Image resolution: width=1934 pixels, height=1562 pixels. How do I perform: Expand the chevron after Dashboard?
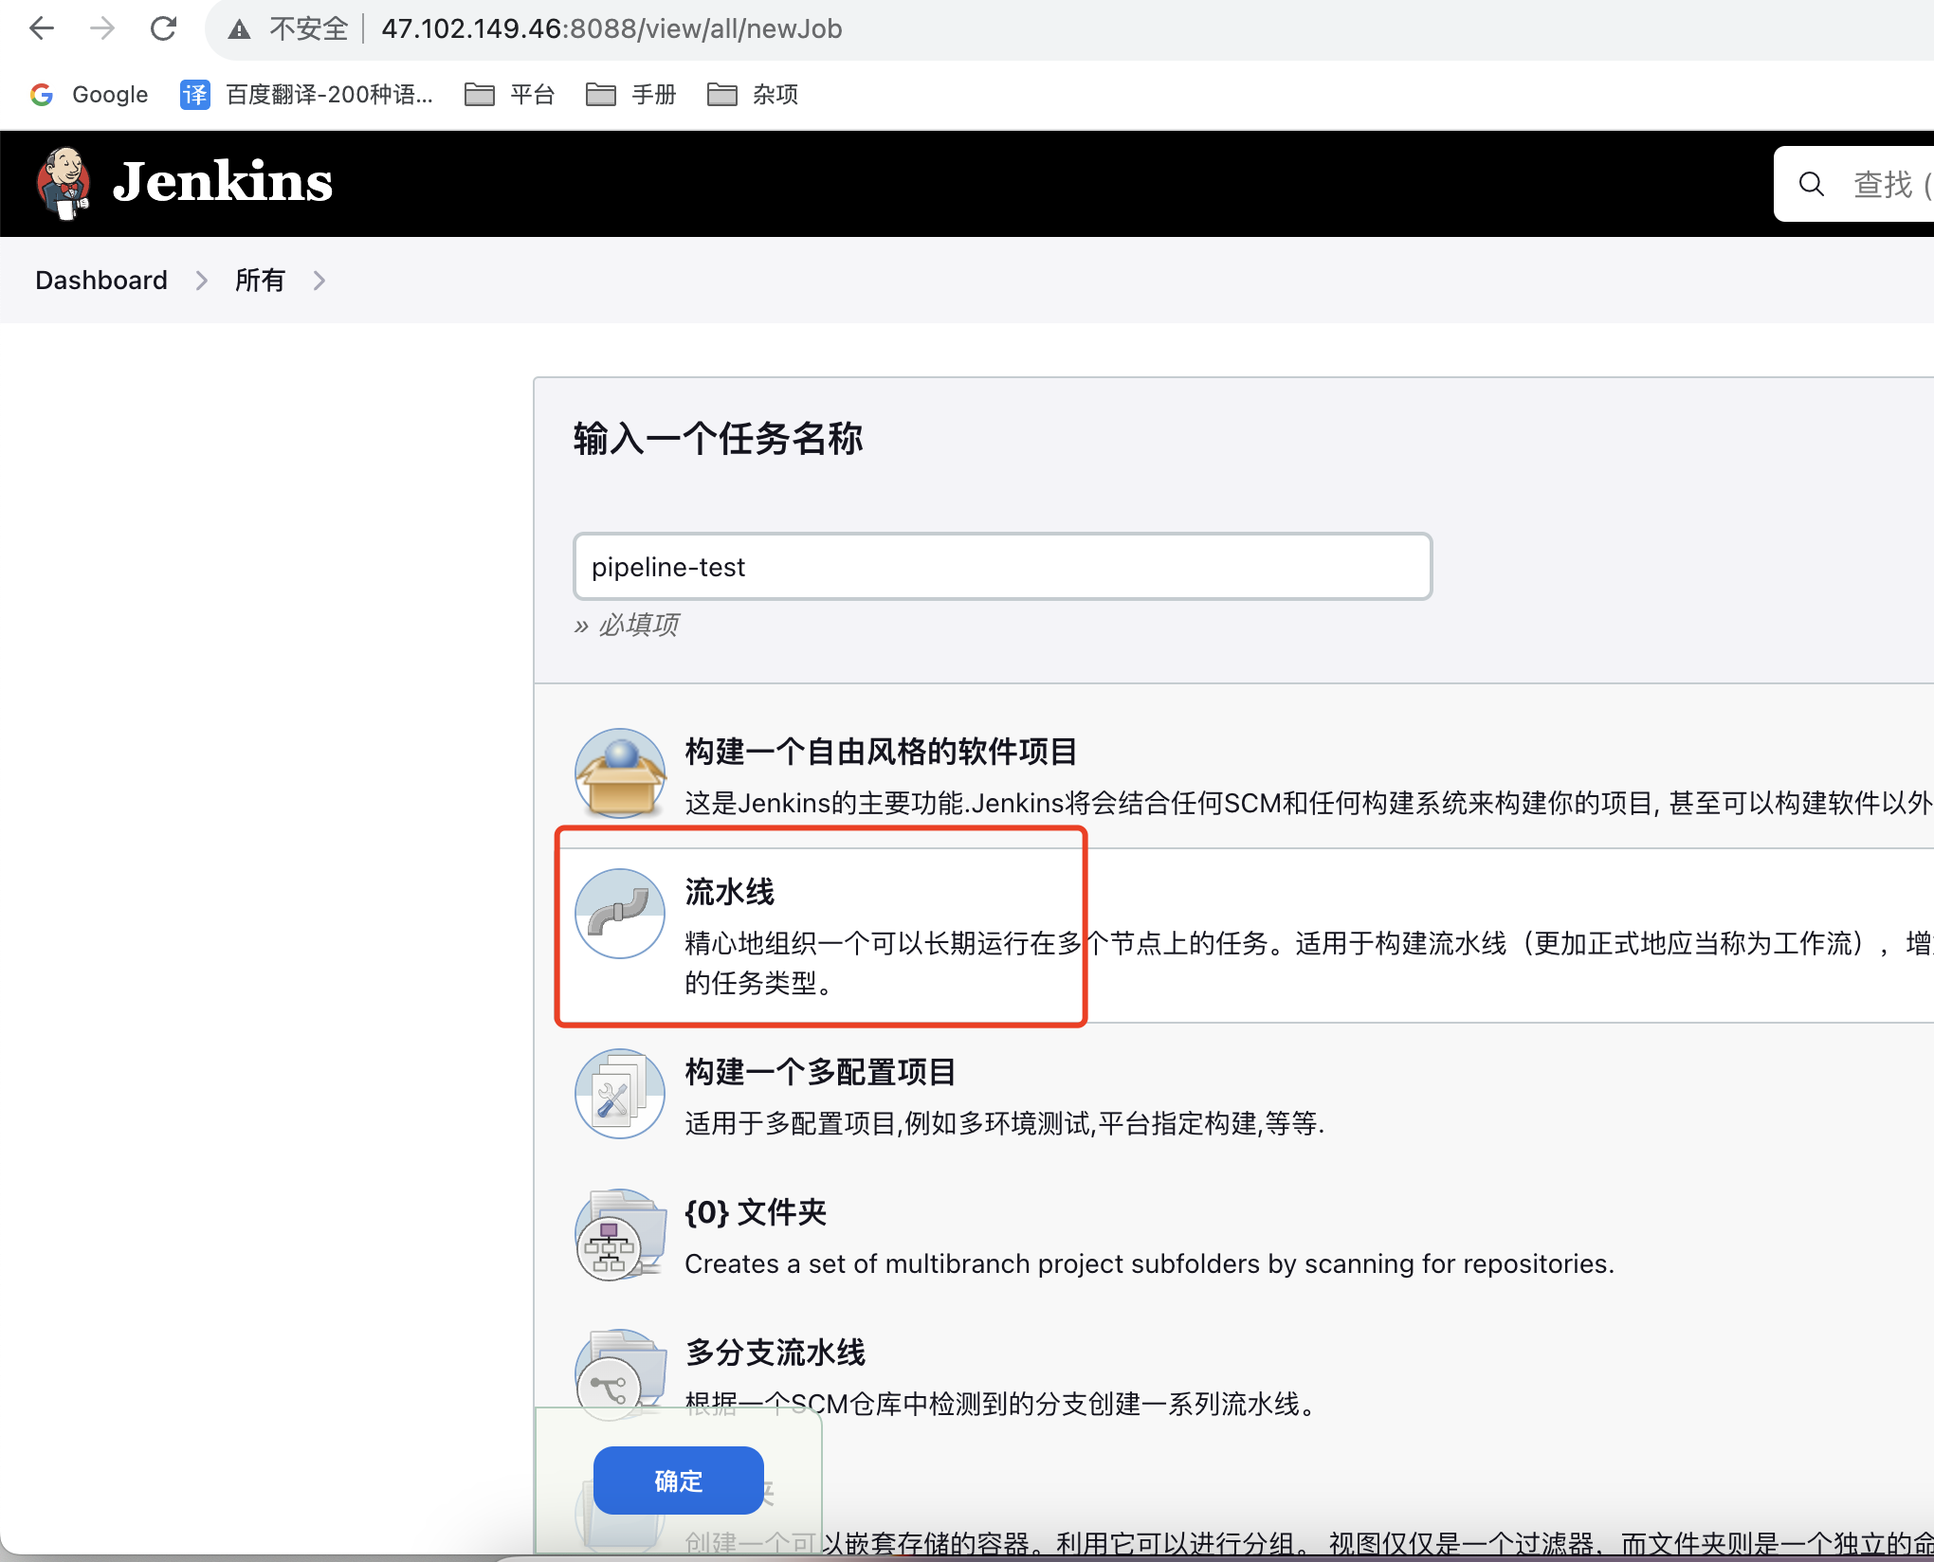pos(201,281)
